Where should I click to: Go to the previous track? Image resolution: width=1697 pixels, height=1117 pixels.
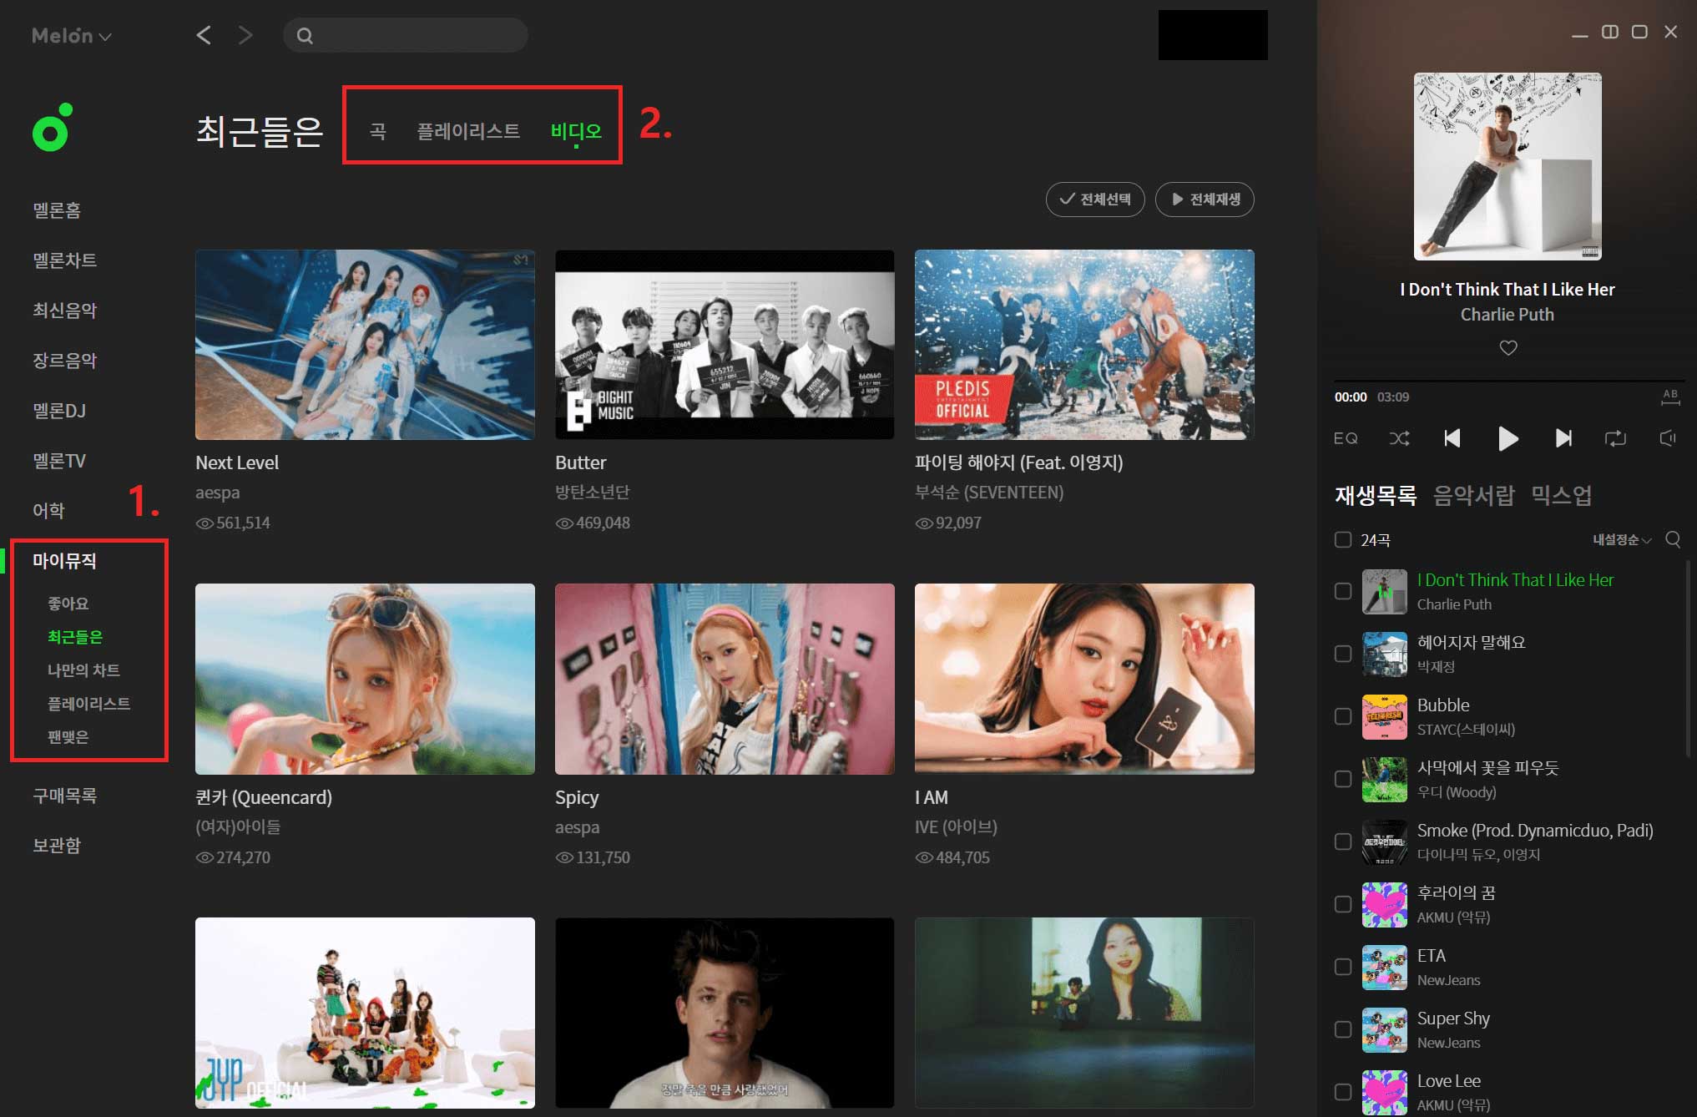point(1452,438)
